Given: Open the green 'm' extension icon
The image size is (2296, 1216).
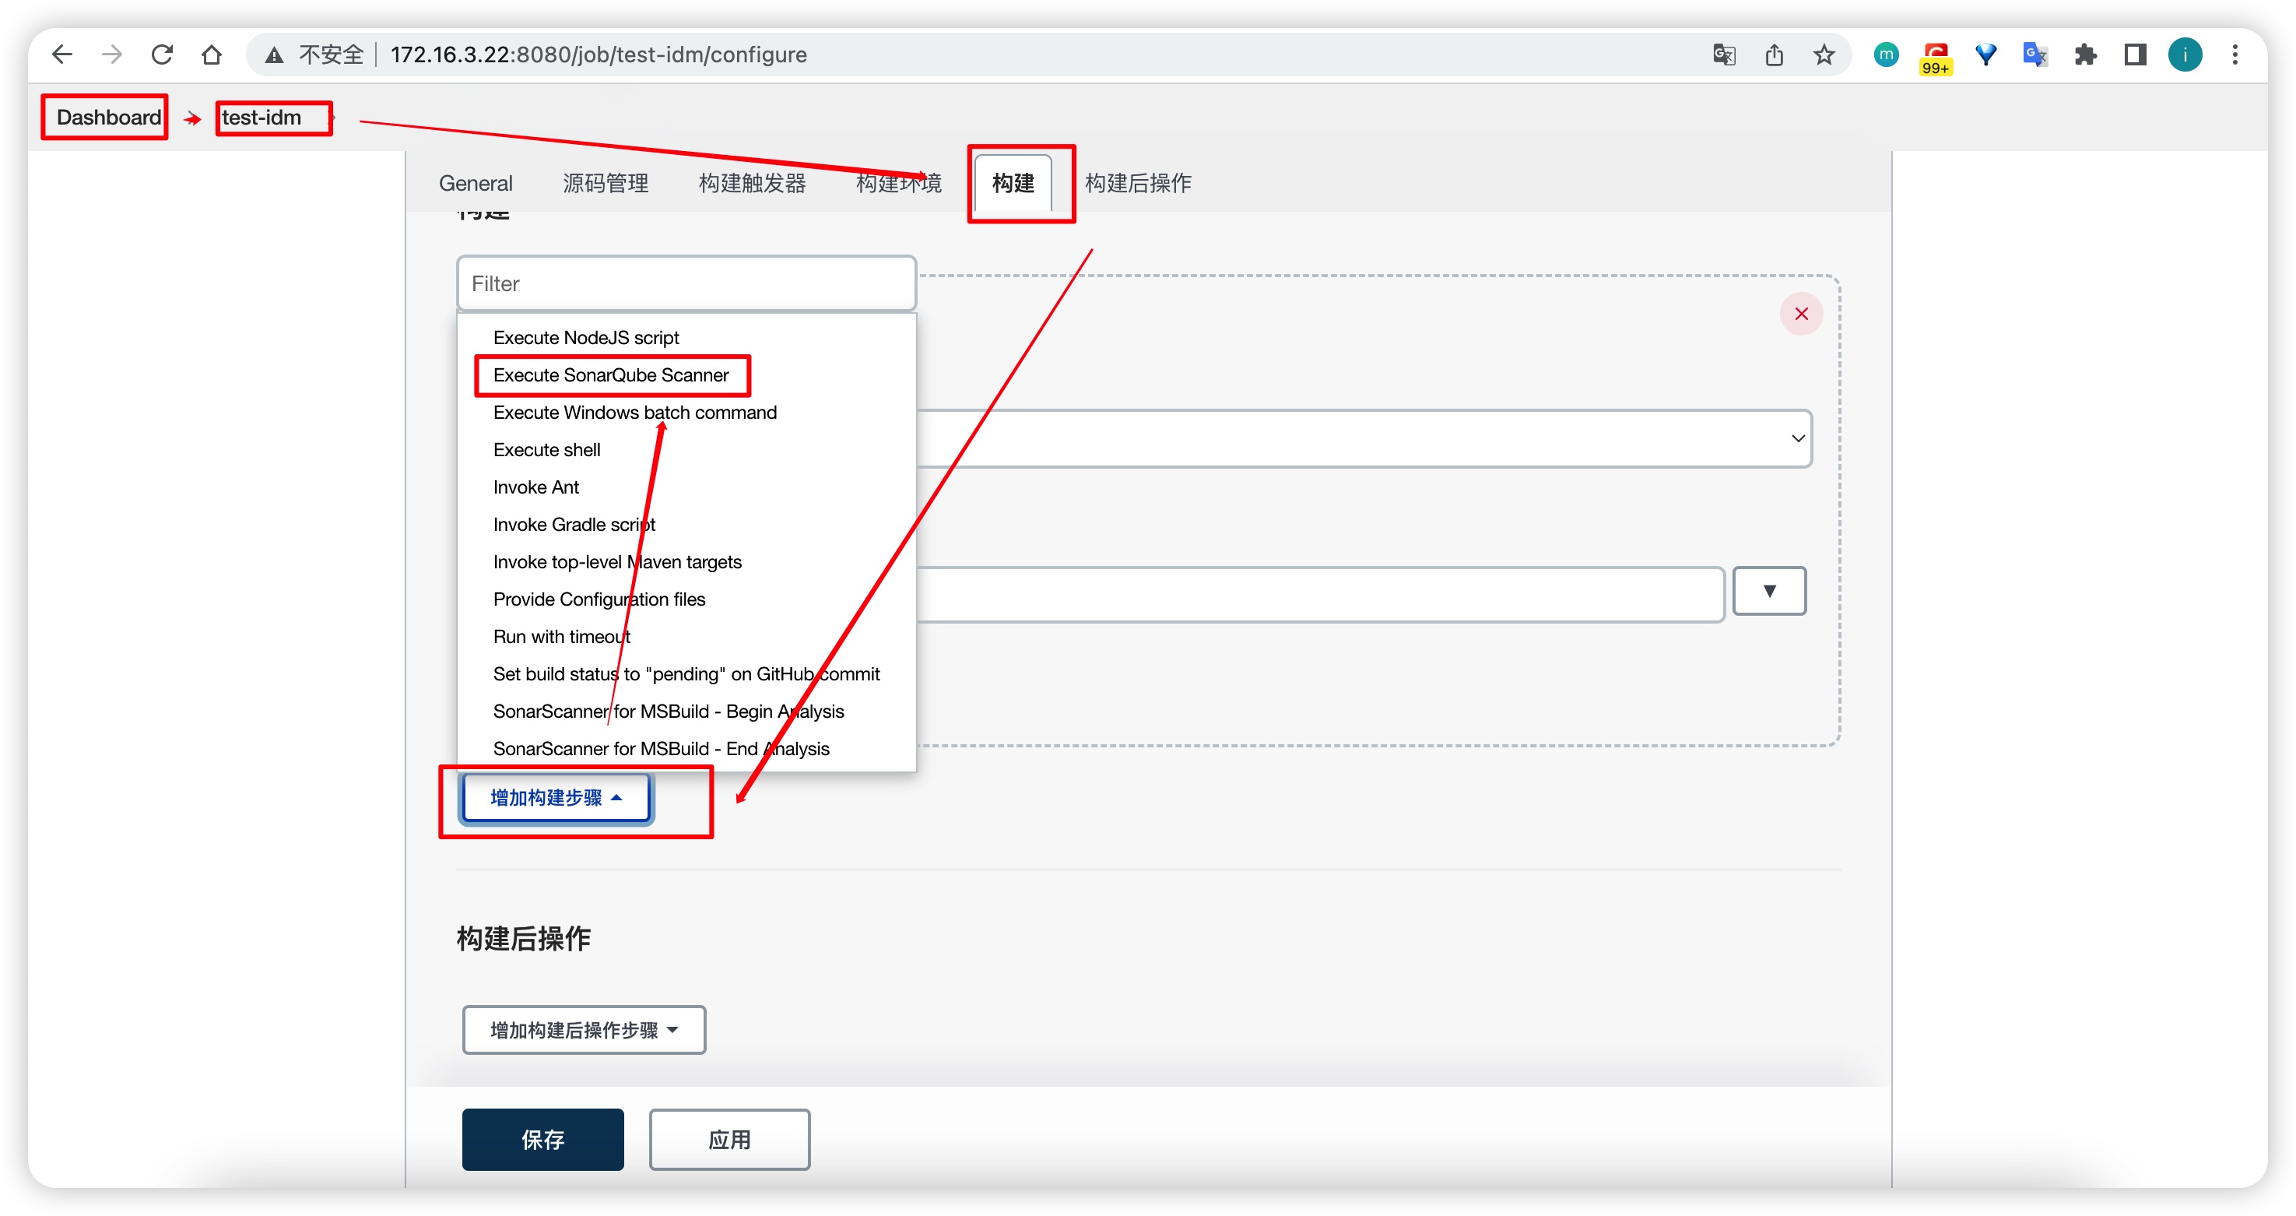Looking at the screenshot, I should tap(1886, 54).
